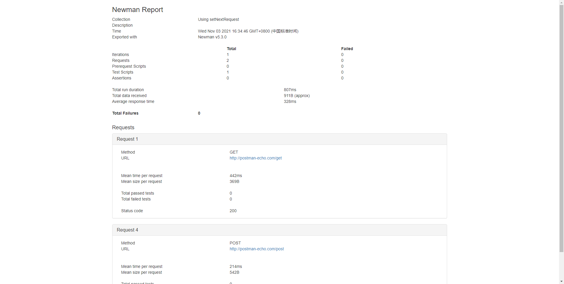This screenshot has width=564, height=284.
Task: Click the Request 1 panel header
Action: pos(279,139)
